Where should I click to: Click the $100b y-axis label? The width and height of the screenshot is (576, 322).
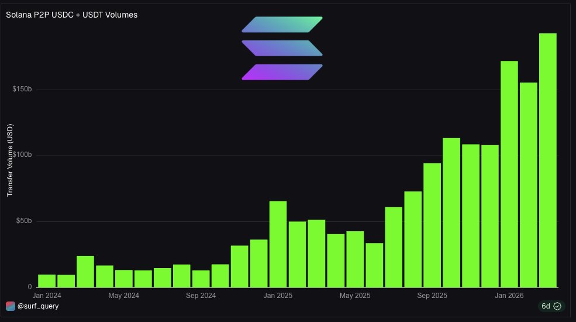pyautogui.click(x=22, y=155)
